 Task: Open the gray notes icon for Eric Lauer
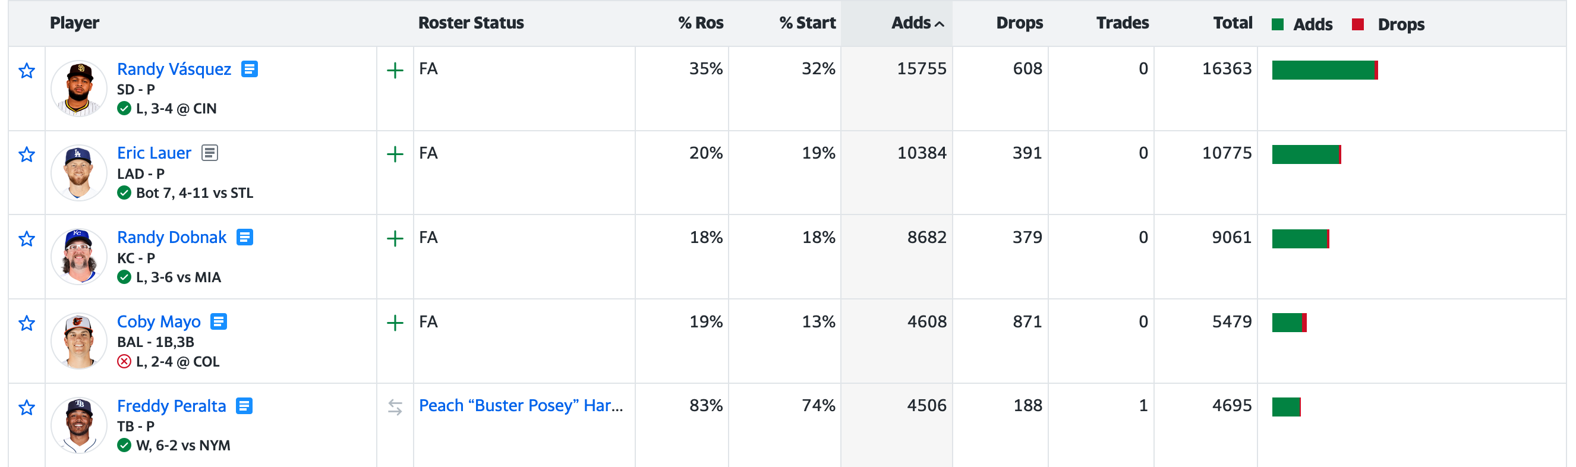(x=210, y=153)
